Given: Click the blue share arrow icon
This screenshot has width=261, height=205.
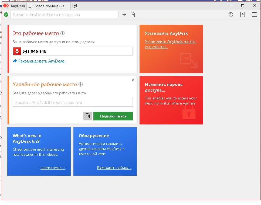Looking at the screenshot, I should (x=15, y=61).
